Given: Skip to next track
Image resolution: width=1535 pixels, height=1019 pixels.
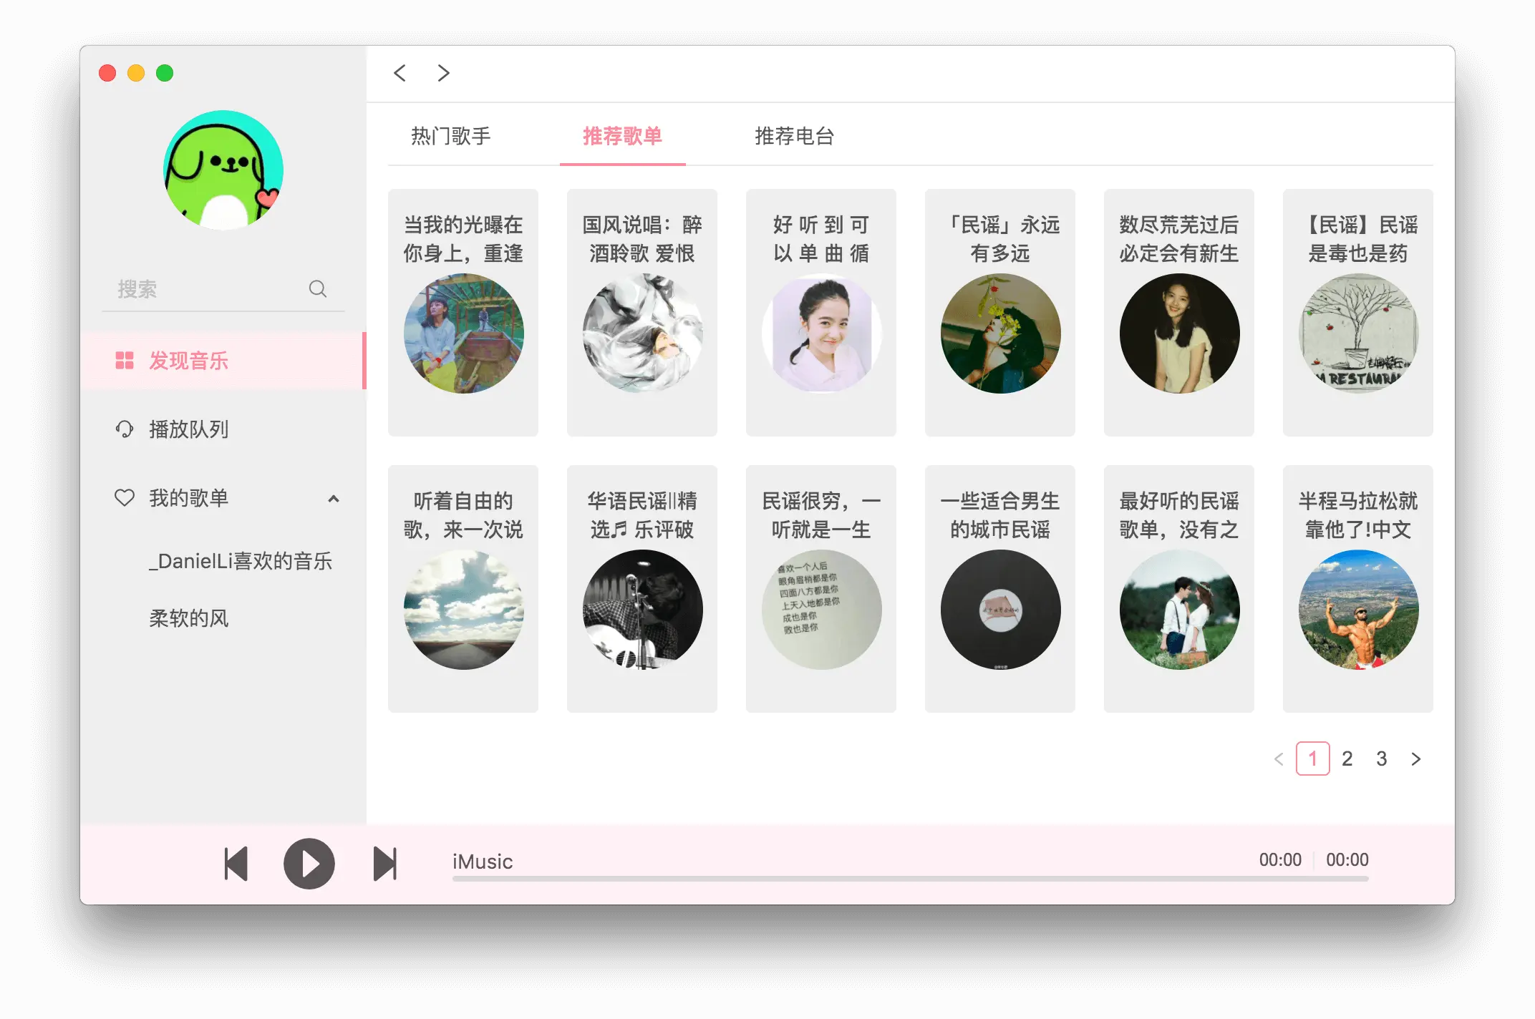Looking at the screenshot, I should point(384,864).
